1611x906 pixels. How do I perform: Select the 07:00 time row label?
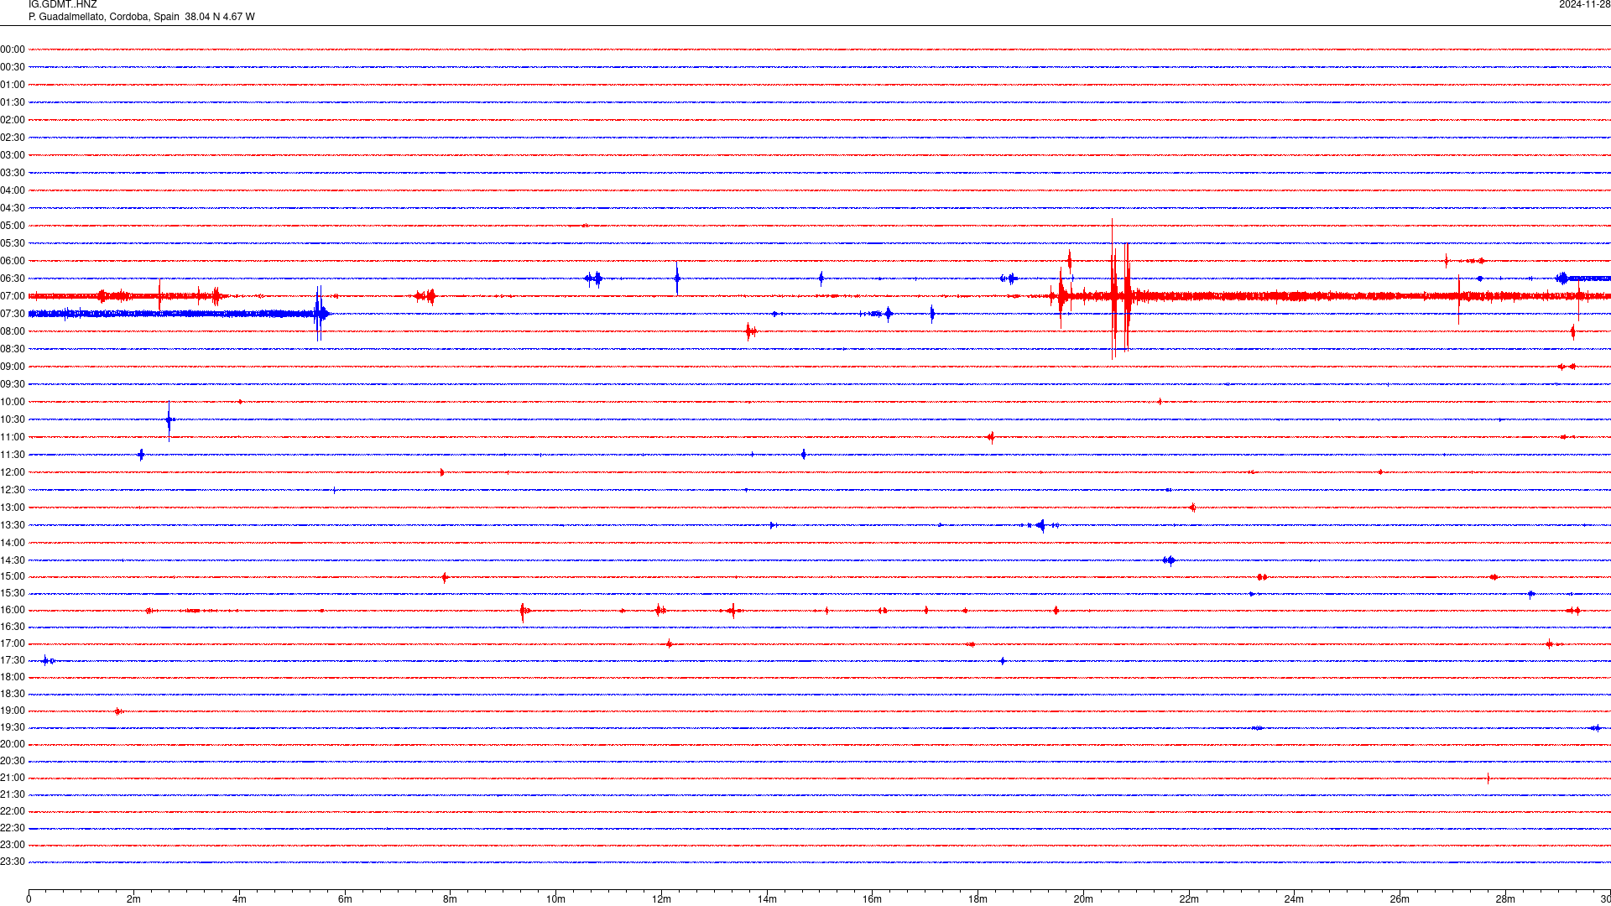coord(13,296)
